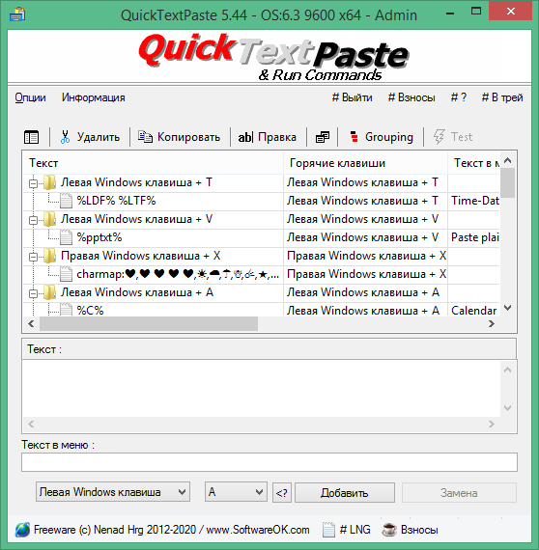Click the ab| Правка edit icon
The height and width of the screenshot is (550, 539).
[245, 137]
